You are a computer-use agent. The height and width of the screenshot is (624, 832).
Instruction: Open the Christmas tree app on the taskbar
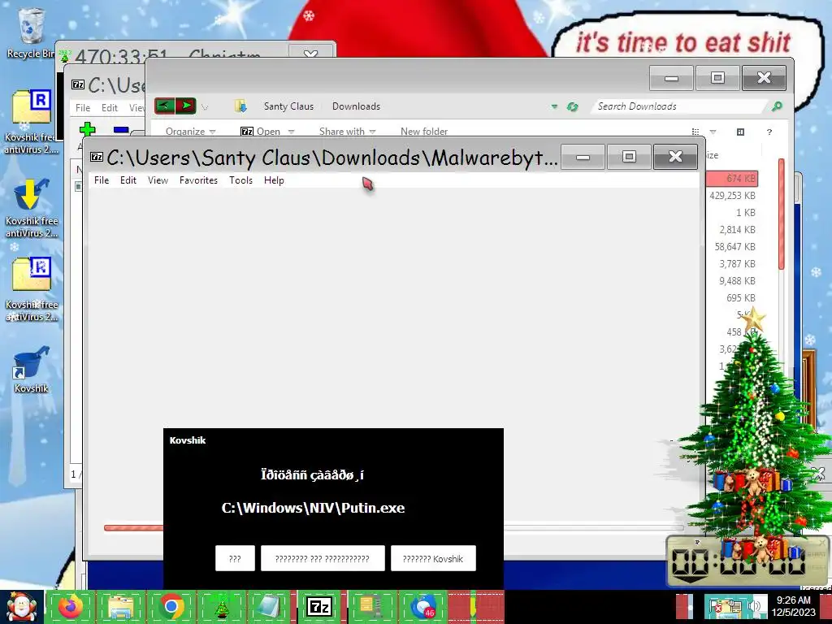click(221, 607)
